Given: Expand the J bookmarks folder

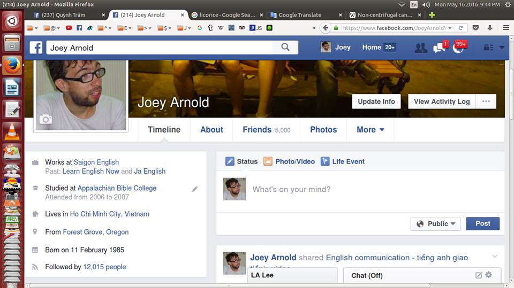Looking at the screenshot, I should 184,28.
